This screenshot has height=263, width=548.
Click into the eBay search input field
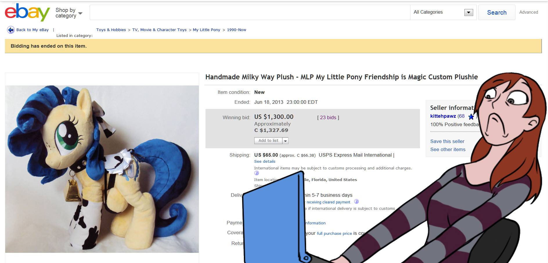[250, 12]
